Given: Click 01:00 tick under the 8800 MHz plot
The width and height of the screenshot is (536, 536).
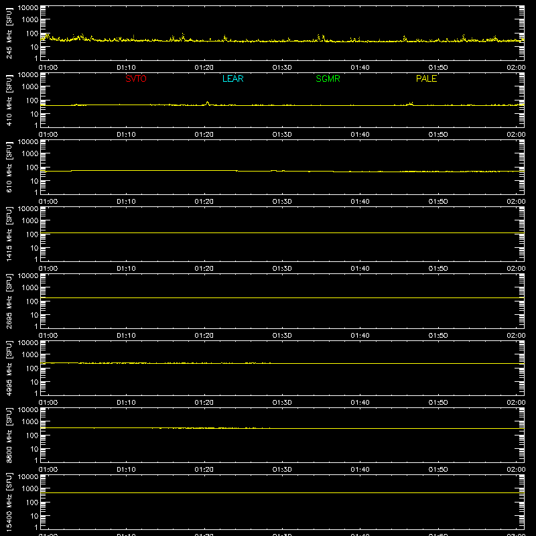Looking at the screenshot, I should pyautogui.click(x=48, y=470).
